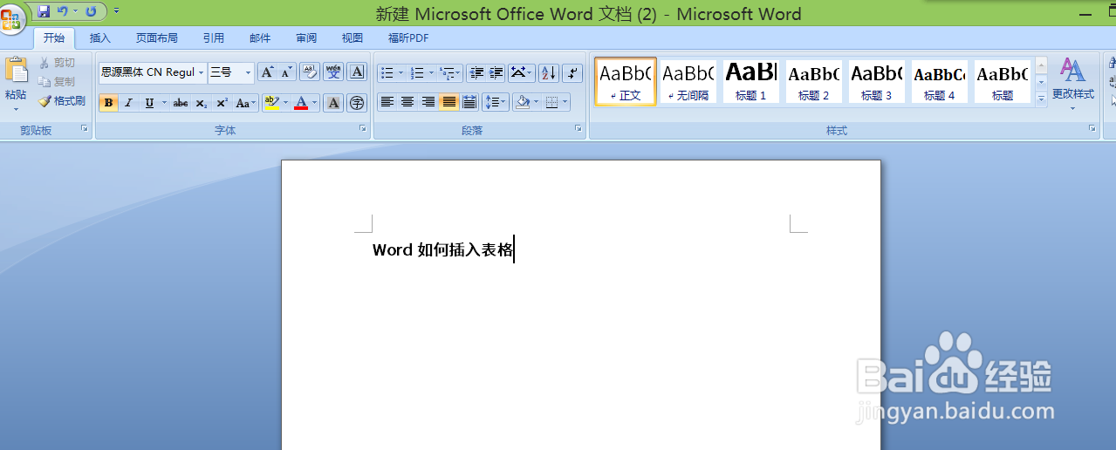Image resolution: width=1116 pixels, height=450 pixels.
Task: Open the phonetic guide (wén) icon
Action: 333,72
